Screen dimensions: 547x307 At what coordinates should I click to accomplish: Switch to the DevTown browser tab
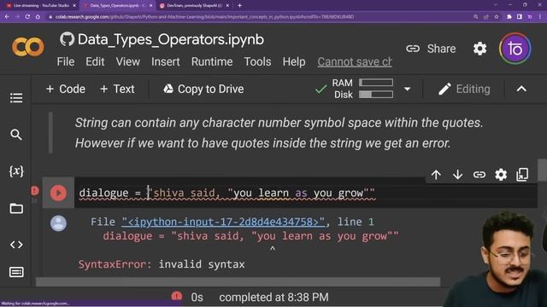coord(194,6)
